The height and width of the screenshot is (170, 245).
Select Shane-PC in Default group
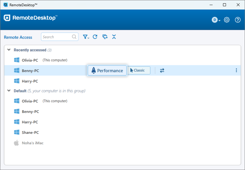[x=30, y=133]
